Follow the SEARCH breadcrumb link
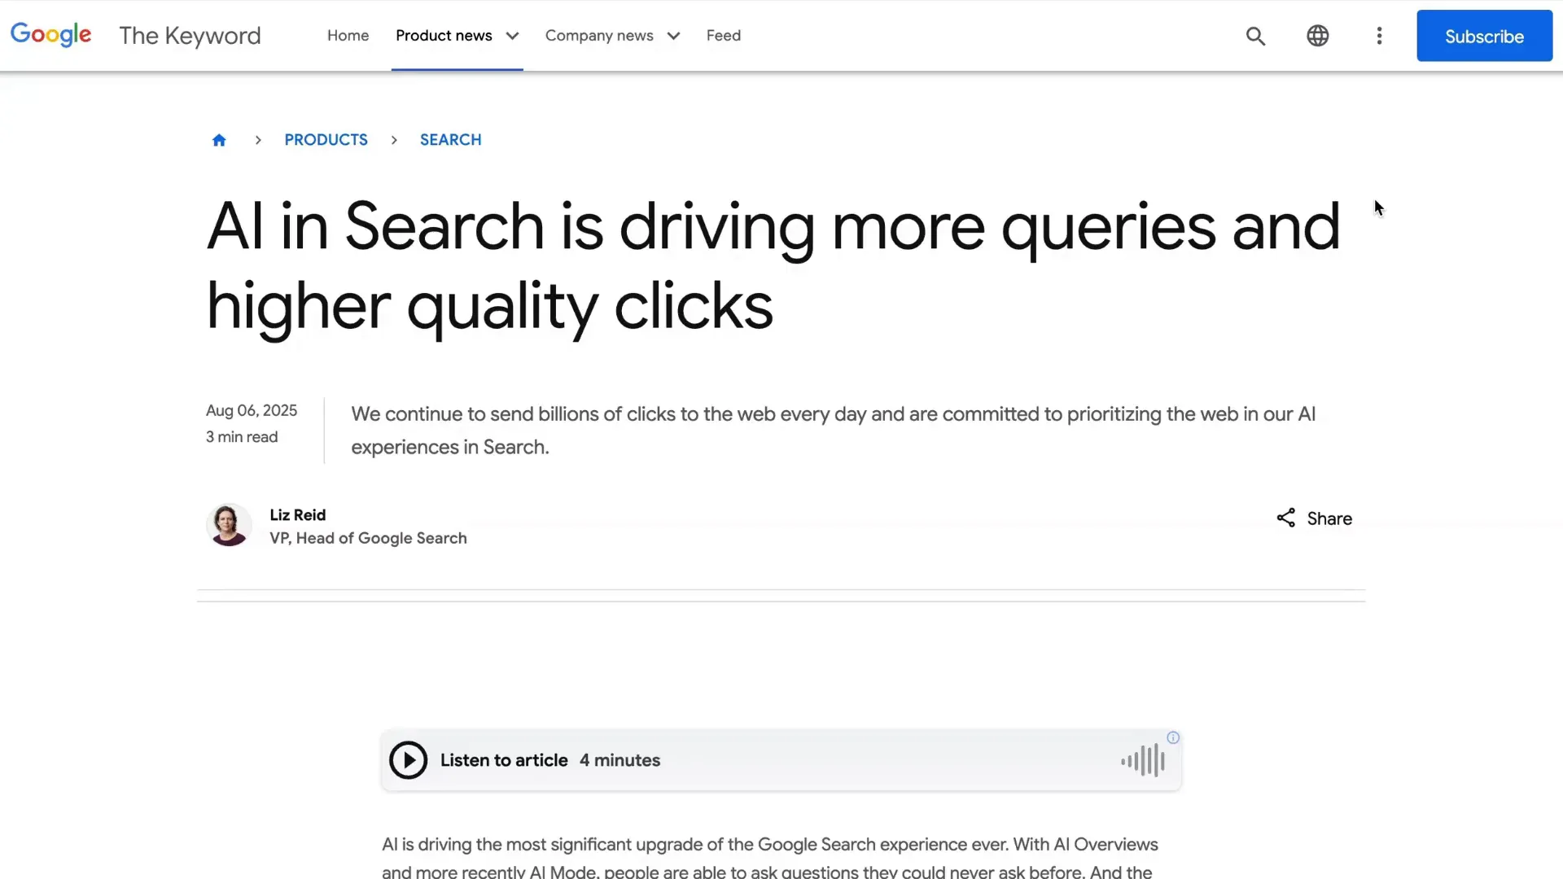This screenshot has width=1563, height=879. coord(450,140)
